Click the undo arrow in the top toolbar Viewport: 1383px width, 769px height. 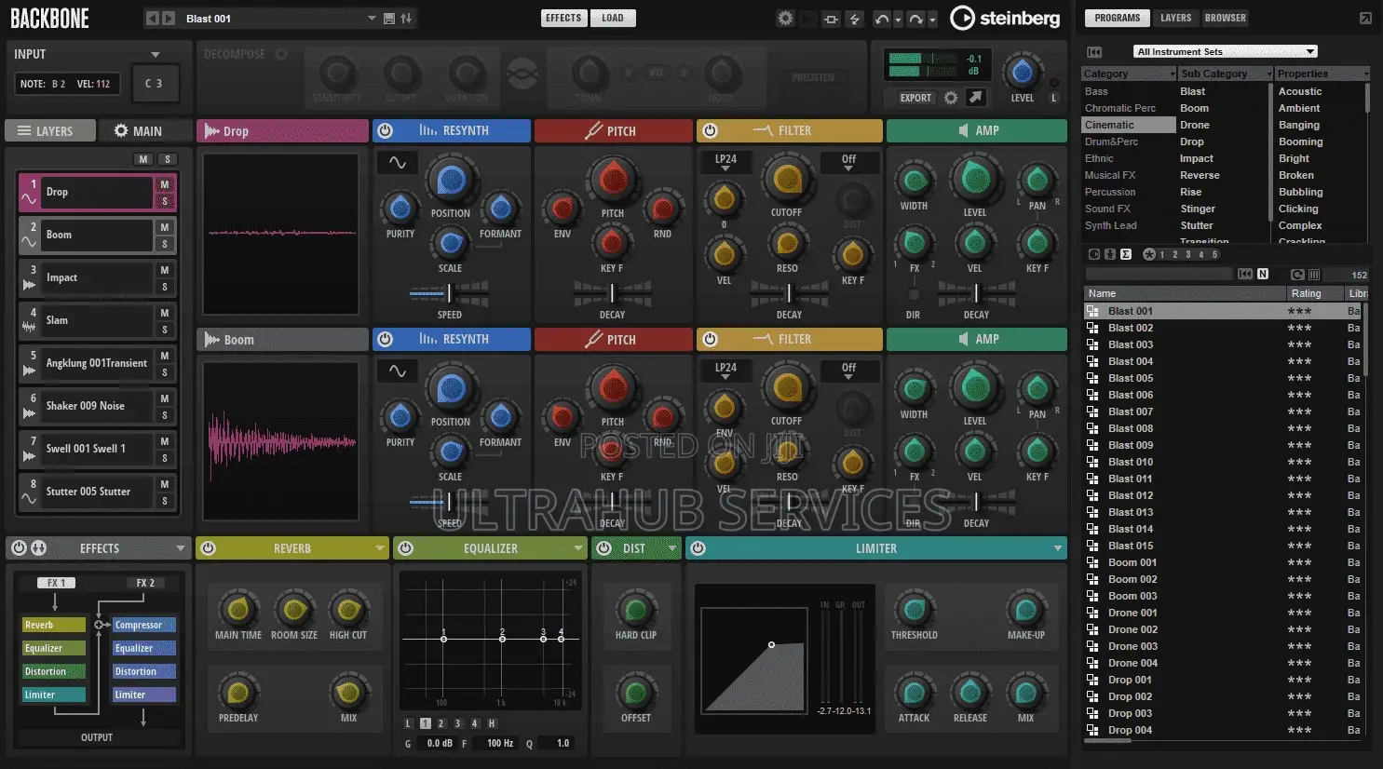tap(881, 19)
